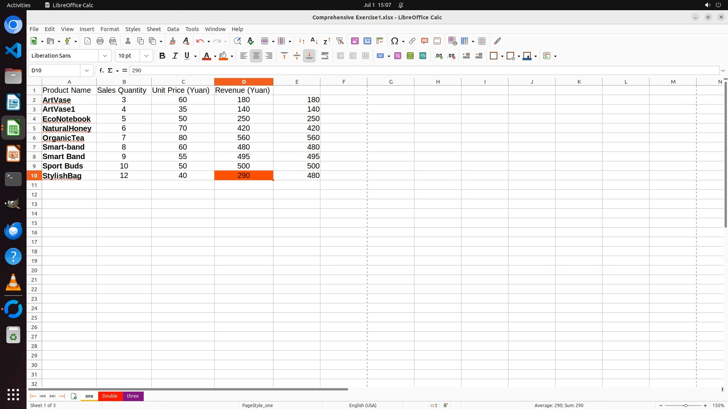Click the Insert Comment icon

(x=425, y=41)
